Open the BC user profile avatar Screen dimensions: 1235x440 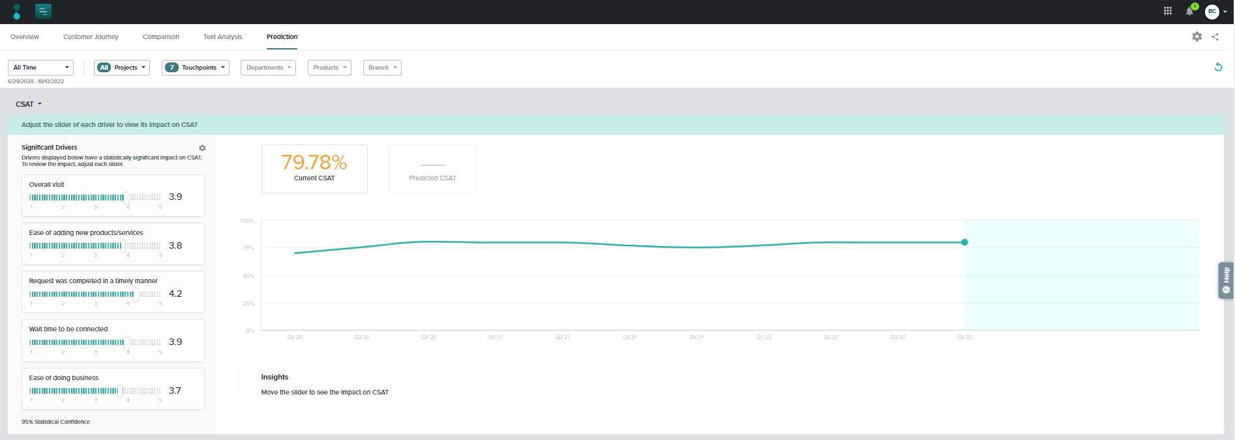click(x=1212, y=11)
